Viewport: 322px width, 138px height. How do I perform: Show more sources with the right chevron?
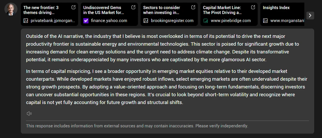point(310,16)
